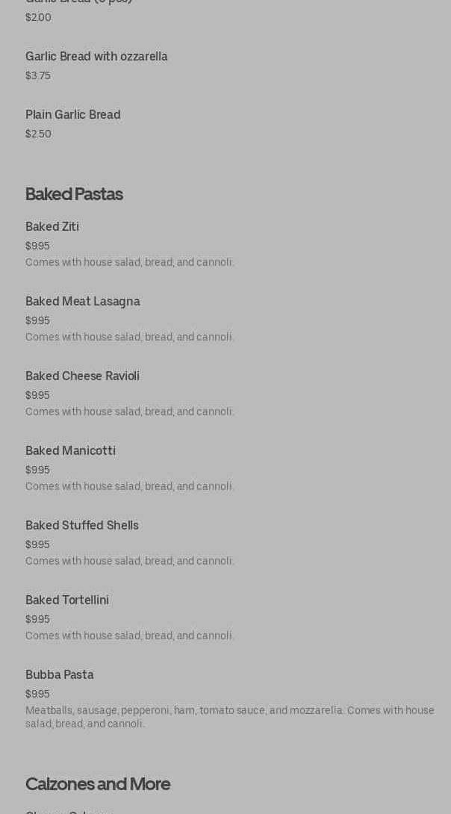
Task: Open the Baked Meat Lasagna item
Action: click(83, 302)
